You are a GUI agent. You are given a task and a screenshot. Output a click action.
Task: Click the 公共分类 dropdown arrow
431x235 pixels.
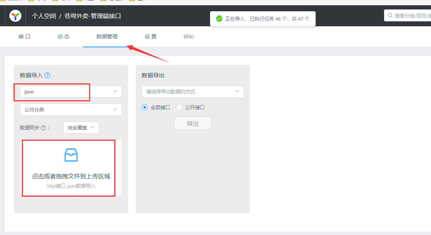[115, 109]
